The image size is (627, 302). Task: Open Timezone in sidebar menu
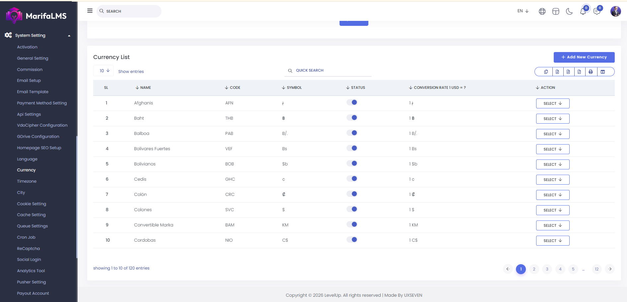27,181
